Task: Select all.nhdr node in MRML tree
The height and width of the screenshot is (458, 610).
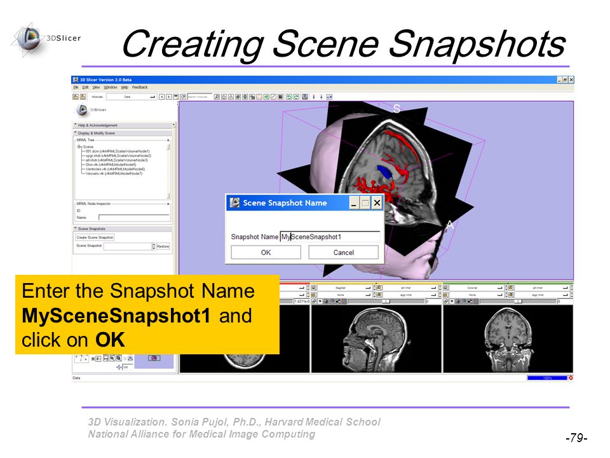Action: tap(116, 160)
